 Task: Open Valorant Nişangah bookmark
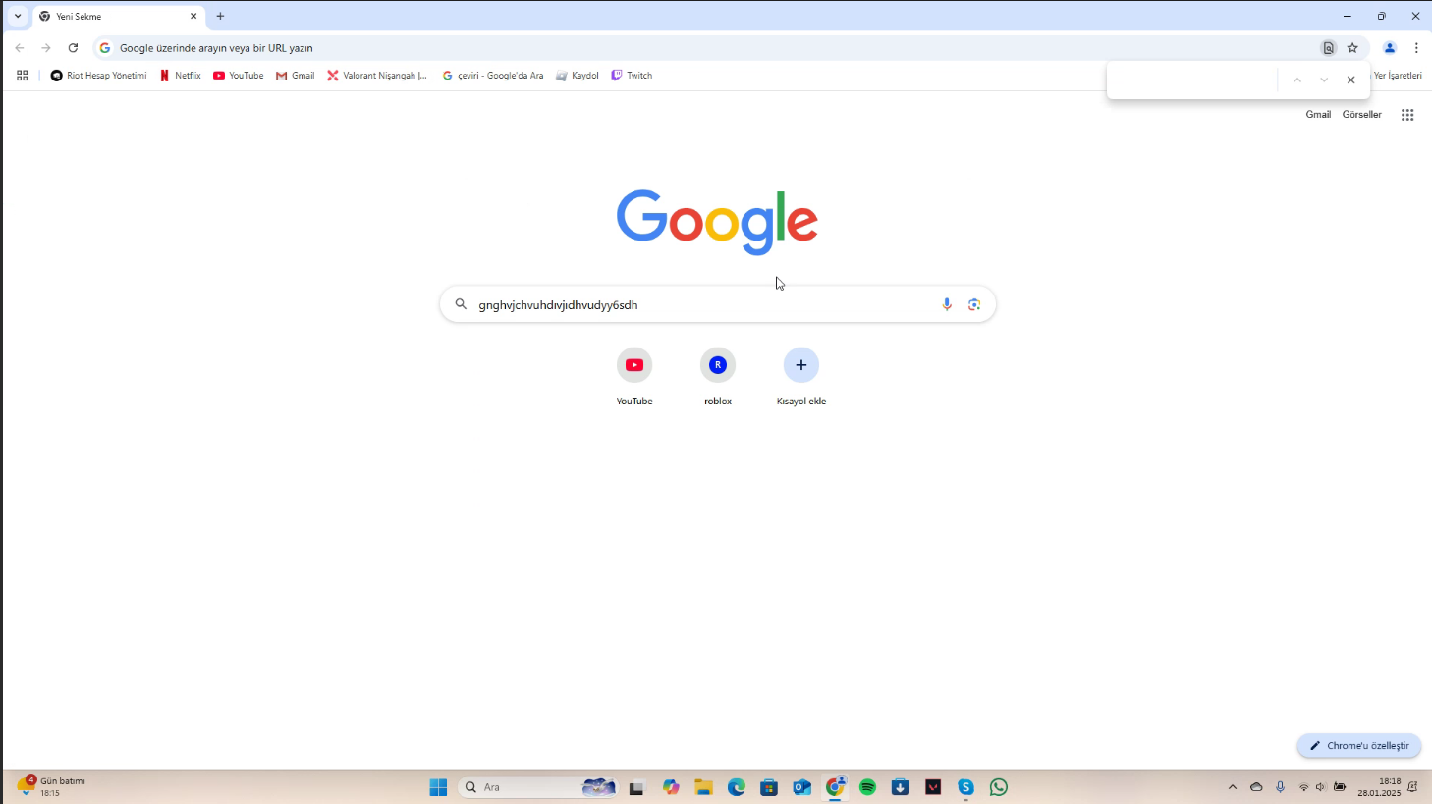tap(377, 76)
